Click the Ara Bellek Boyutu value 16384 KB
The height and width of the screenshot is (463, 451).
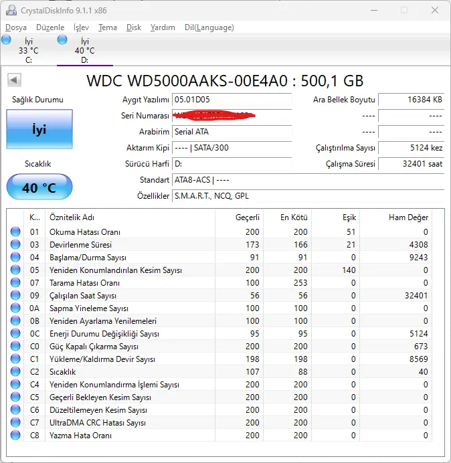(x=411, y=100)
